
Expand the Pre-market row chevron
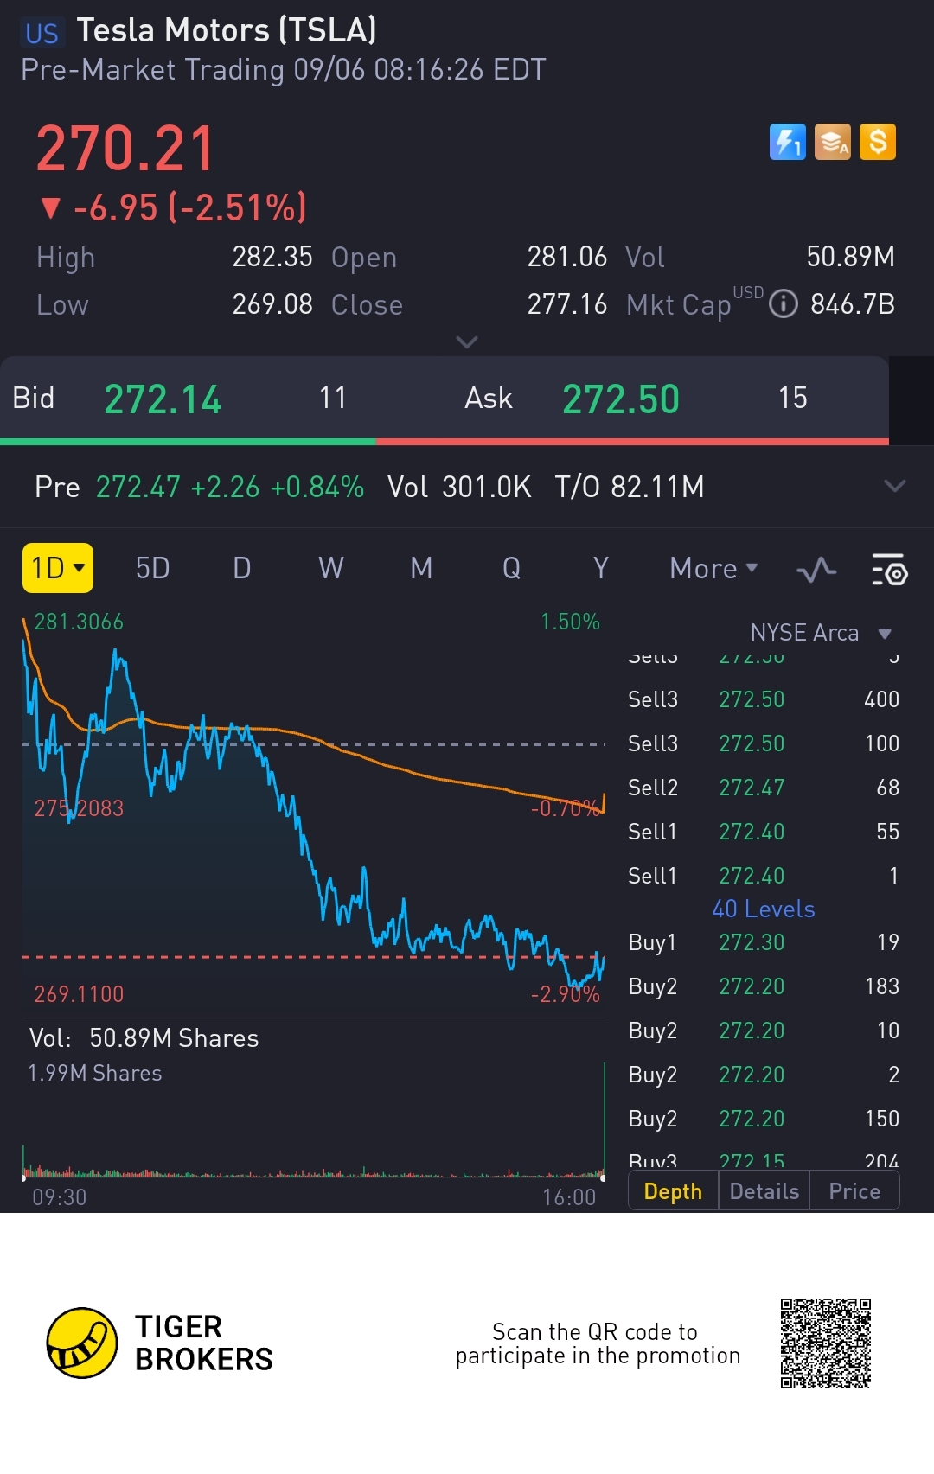tap(895, 486)
